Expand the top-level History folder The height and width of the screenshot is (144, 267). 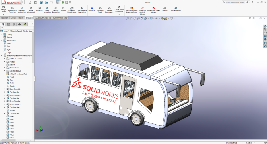[2, 34]
